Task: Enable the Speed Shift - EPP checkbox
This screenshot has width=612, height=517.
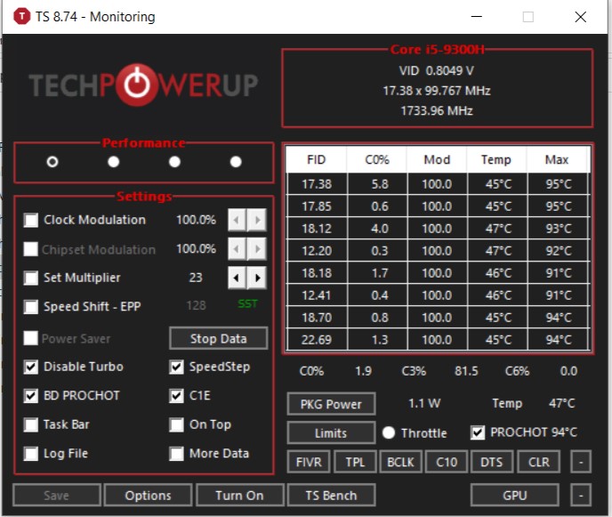Action: (31, 306)
